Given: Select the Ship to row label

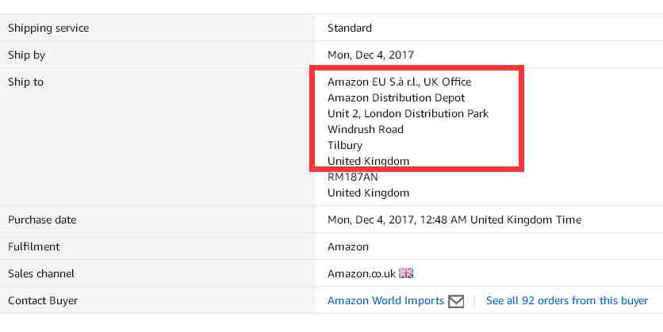Looking at the screenshot, I should click(25, 82).
